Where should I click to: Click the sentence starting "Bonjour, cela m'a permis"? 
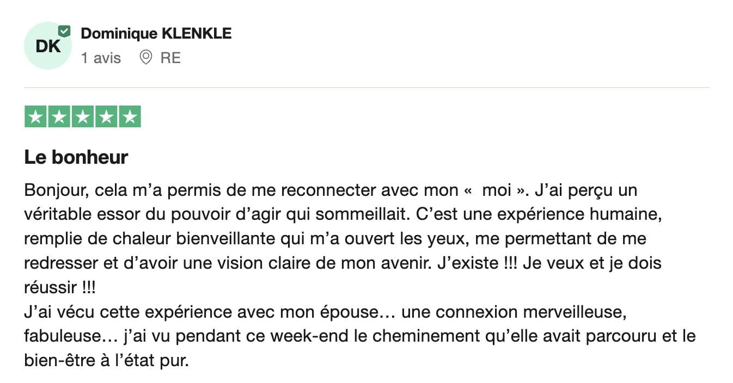click(x=277, y=191)
